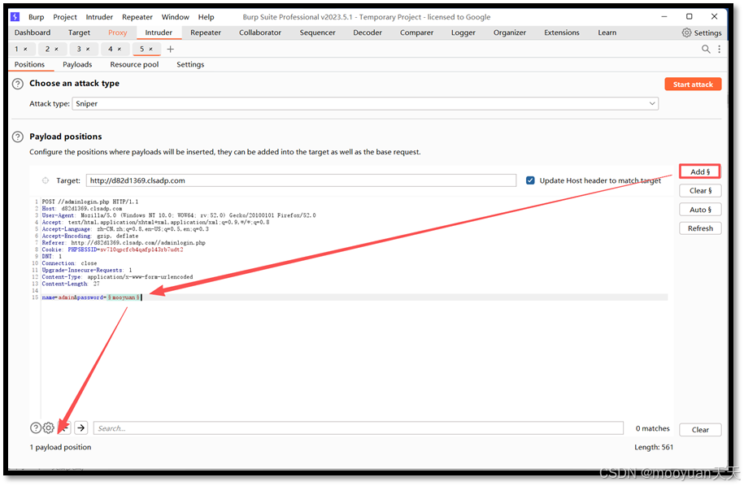The height and width of the screenshot is (486, 744).
Task: Close Intruder tab 1
Action: click(x=26, y=49)
